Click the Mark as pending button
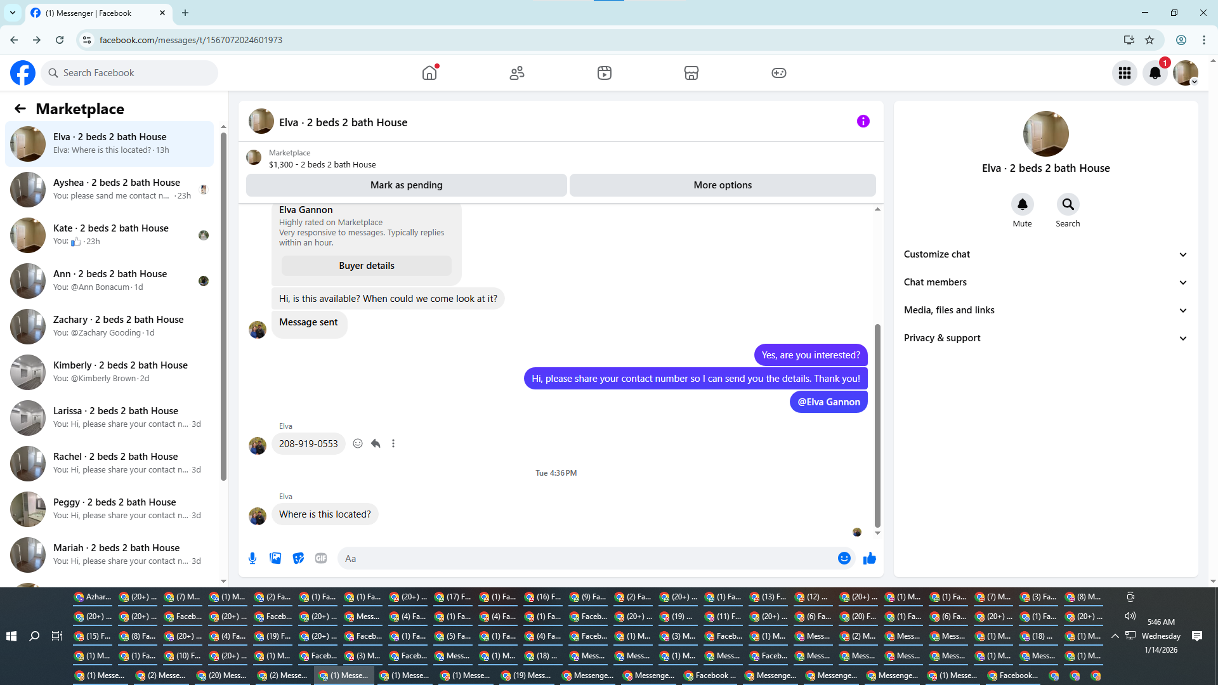 point(406,185)
